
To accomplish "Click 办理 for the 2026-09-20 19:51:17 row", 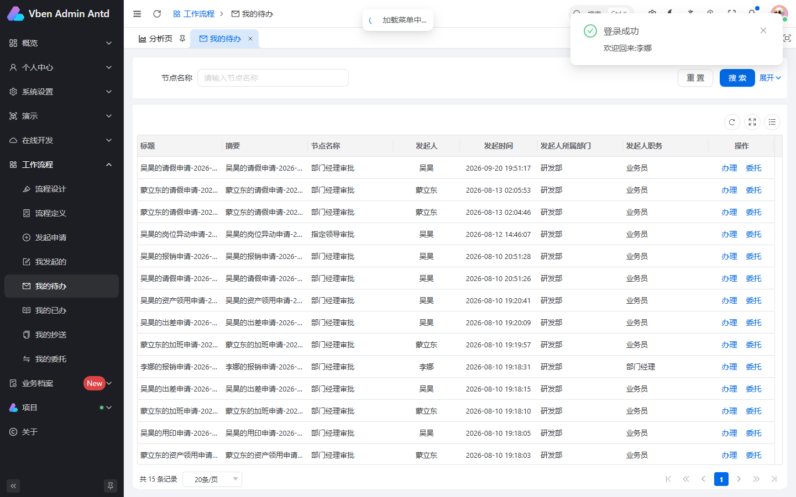I will [729, 168].
